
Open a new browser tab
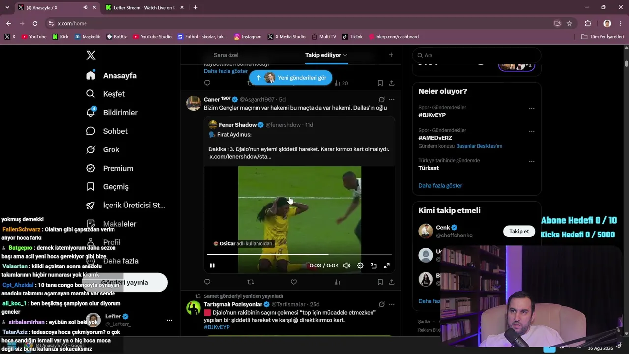[x=195, y=7]
